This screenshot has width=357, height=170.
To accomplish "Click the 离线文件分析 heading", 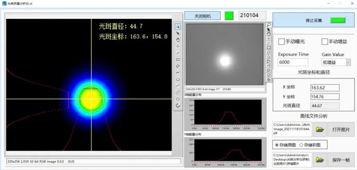I will click(x=314, y=116).
